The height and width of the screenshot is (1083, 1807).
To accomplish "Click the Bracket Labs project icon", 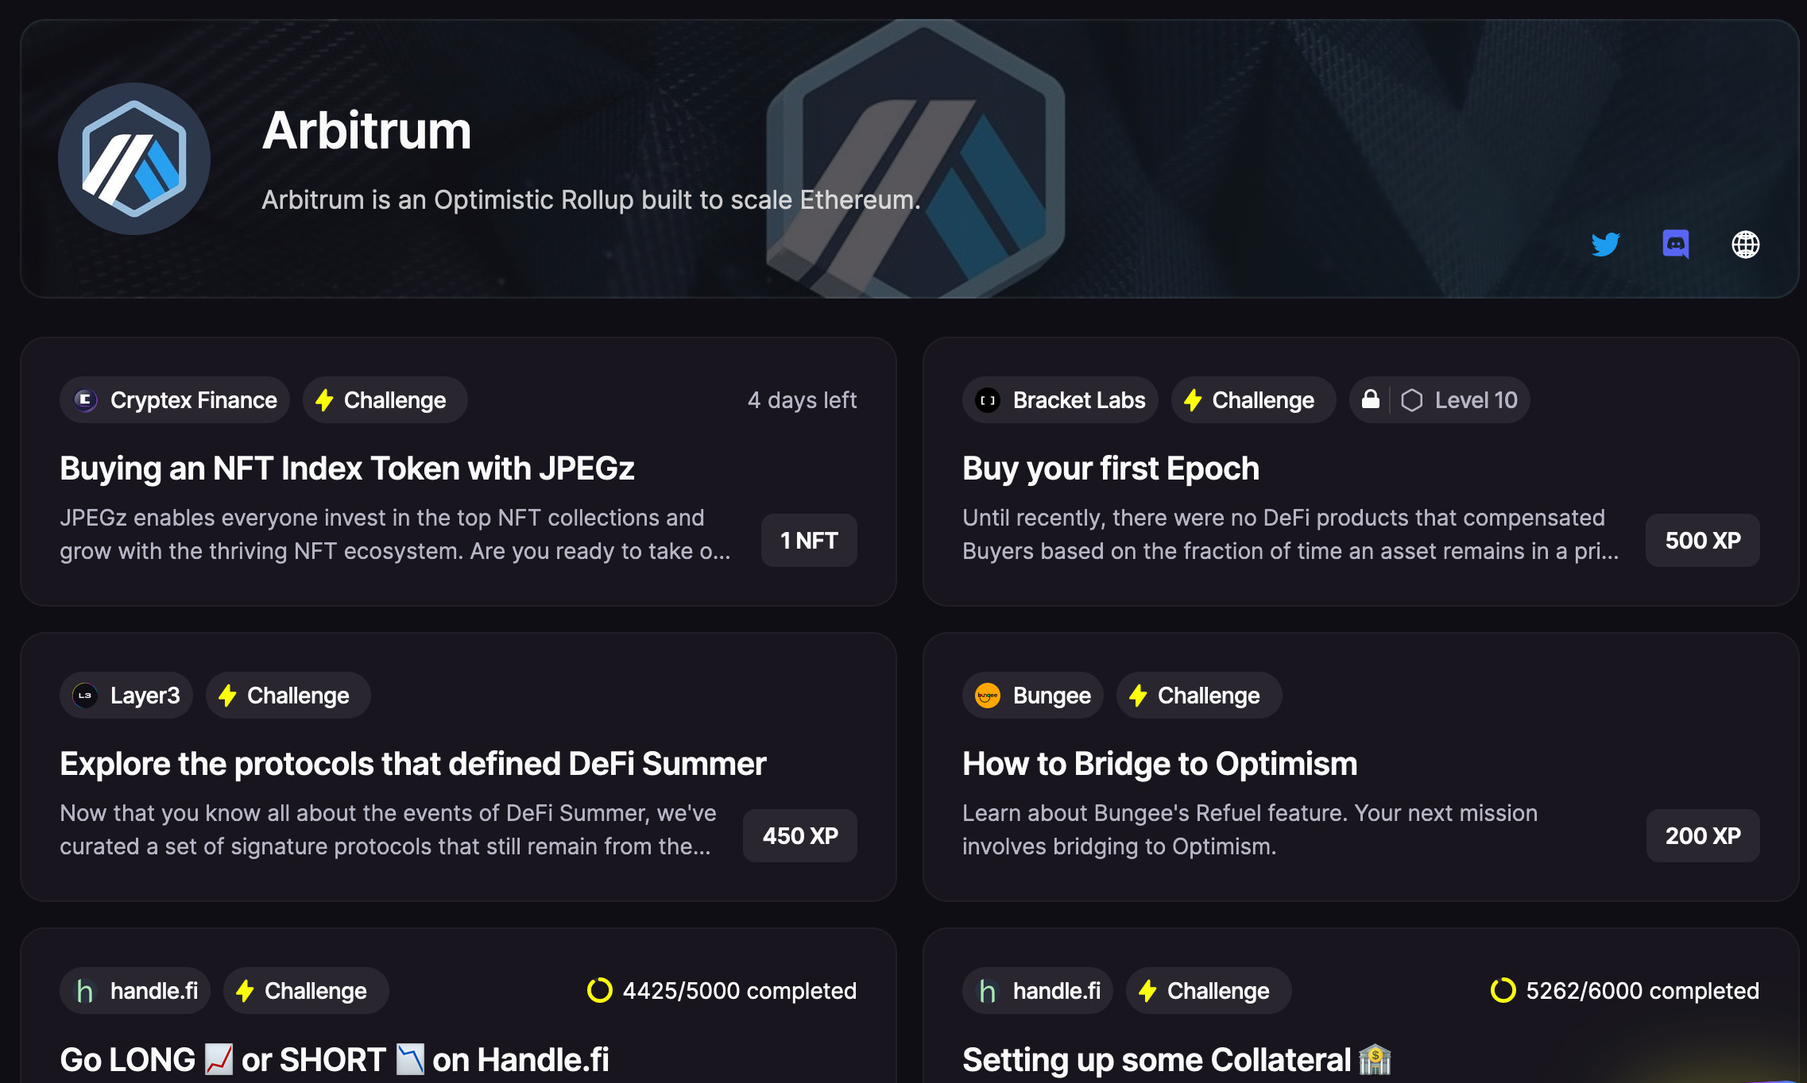I will click(988, 399).
